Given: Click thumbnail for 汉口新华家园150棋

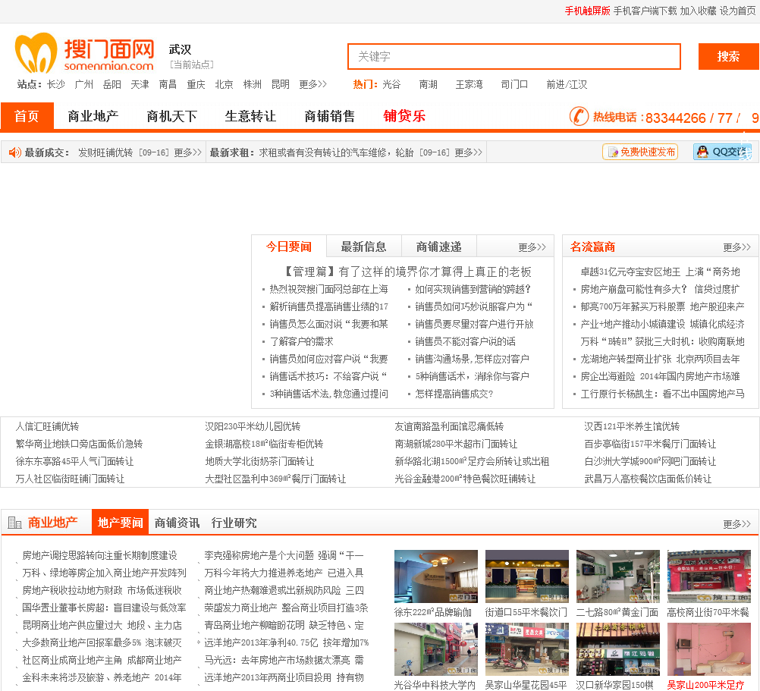Looking at the screenshot, I should point(618,649).
